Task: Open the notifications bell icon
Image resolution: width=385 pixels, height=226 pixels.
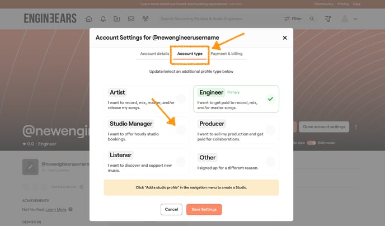Action: pos(103,19)
